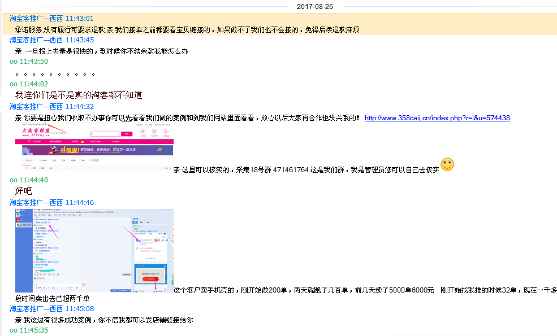
Task: Open the pink website screenshot thumbnail
Action: click(x=94, y=147)
